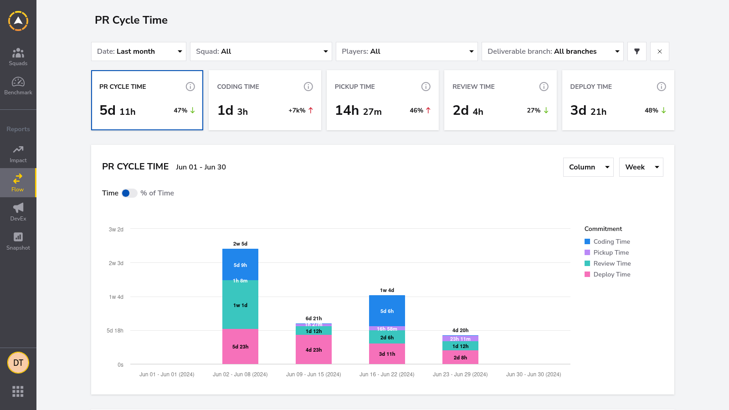Open the Date: Last month dropdown
This screenshot has width=729, height=410.
click(x=139, y=51)
